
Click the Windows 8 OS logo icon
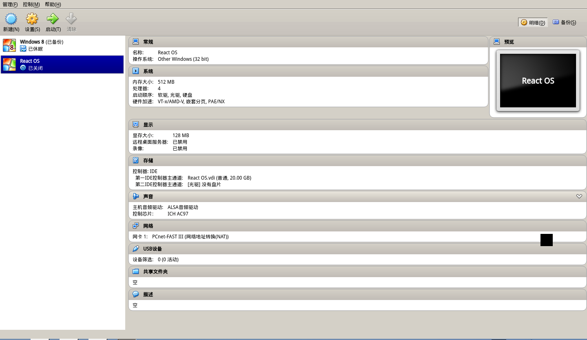click(9, 45)
